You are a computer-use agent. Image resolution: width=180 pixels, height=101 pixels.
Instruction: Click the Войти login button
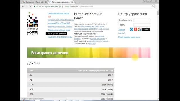pyautogui.click(x=146, y=29)
